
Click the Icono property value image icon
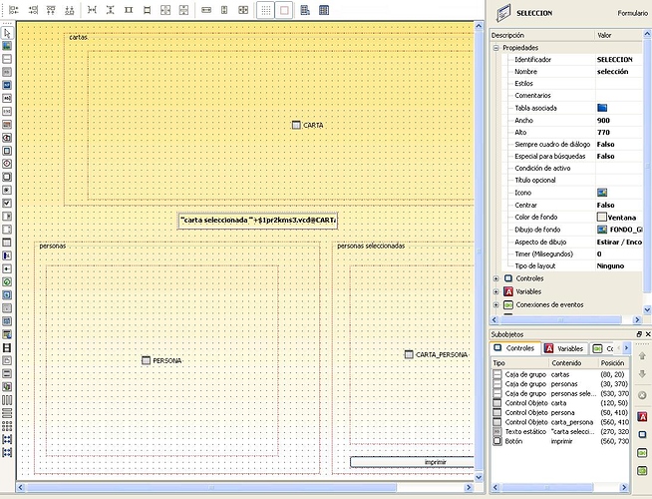pos(602,193)
